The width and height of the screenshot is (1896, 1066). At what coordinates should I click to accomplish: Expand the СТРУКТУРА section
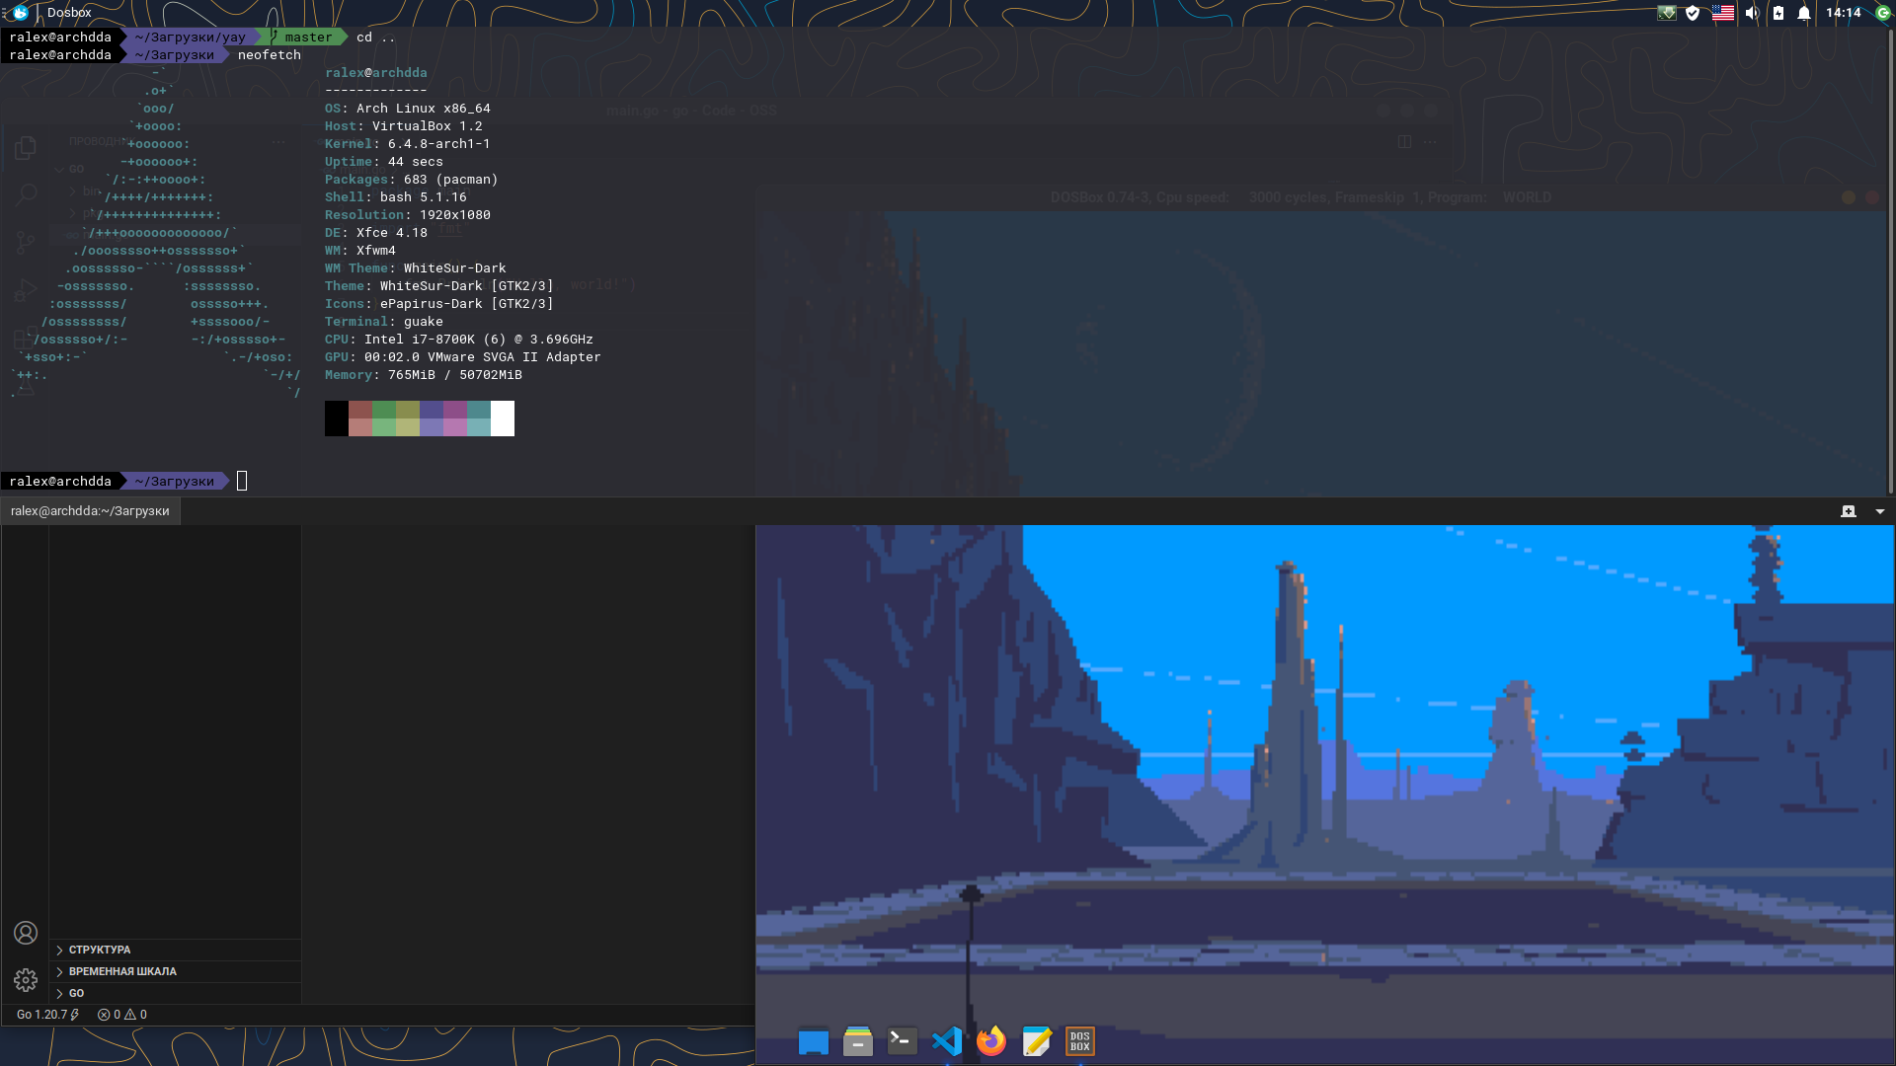click(176, 950)
